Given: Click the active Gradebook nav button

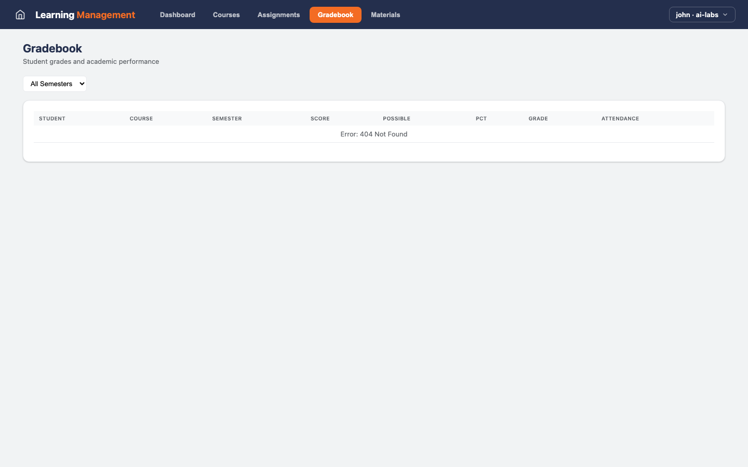Looking at the screenshot, I should coord(335,15).
